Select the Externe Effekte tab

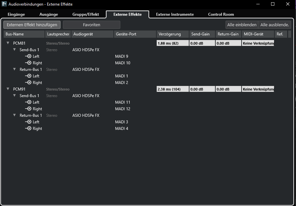coord(128,14)
